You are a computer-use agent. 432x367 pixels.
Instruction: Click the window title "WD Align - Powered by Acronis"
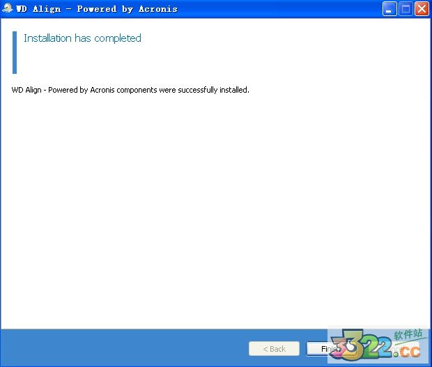click(x=97, y=9)
